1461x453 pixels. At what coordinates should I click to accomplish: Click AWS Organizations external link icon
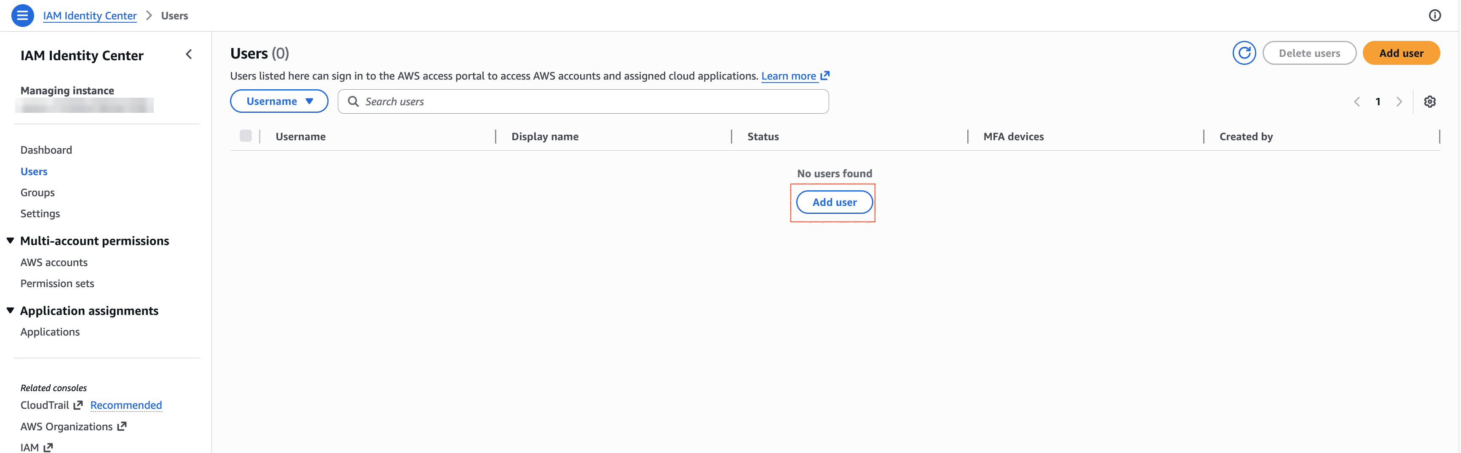(x=122, y=426)
